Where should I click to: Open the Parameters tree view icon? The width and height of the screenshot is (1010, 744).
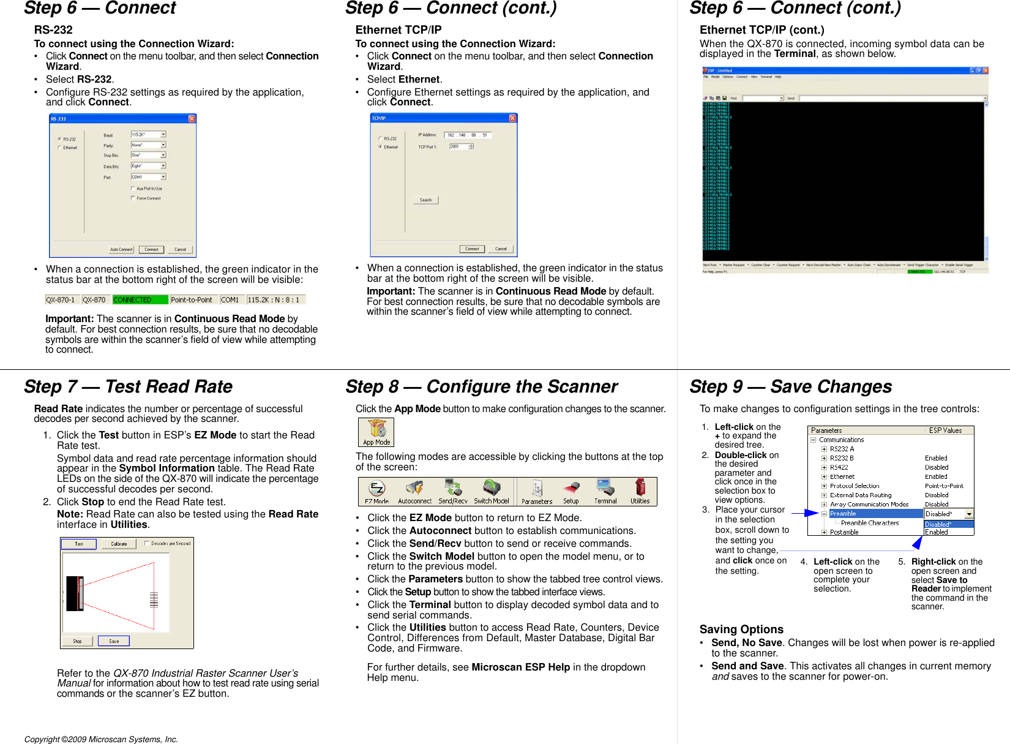tap(537, 487)
